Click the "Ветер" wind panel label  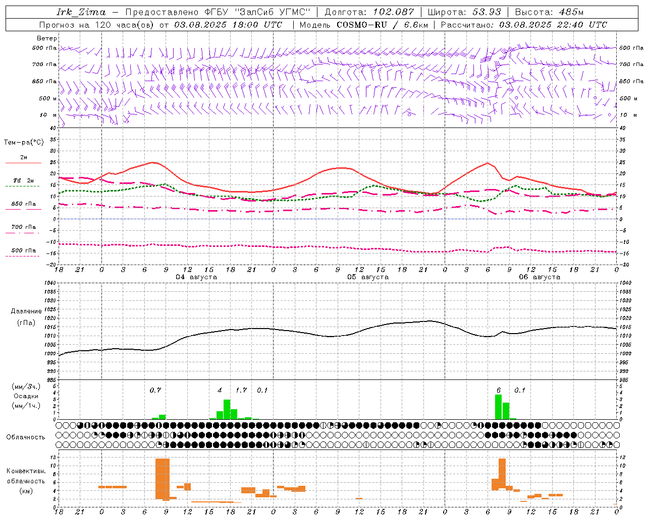pos(47,38)
